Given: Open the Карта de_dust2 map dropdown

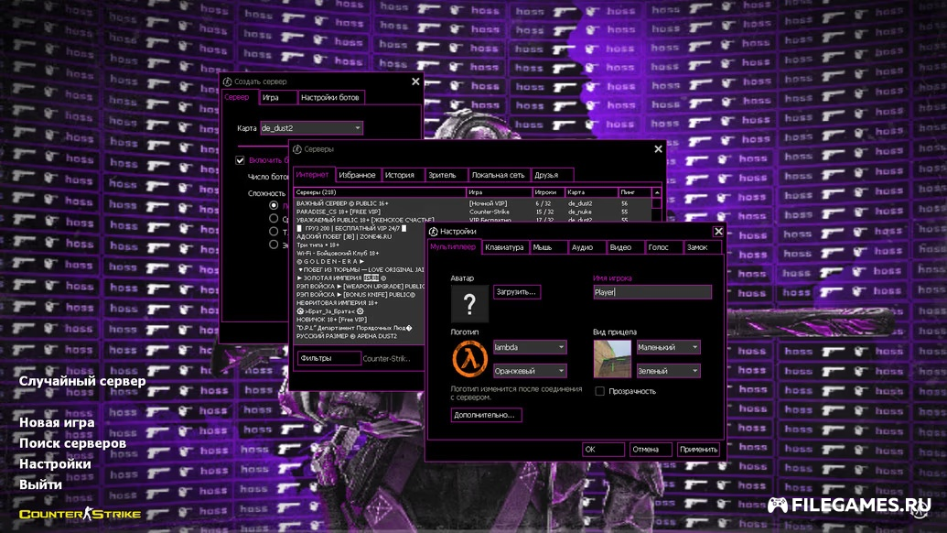Looking at the screenshot, I should pyautogui.click(x=311, y=128).
